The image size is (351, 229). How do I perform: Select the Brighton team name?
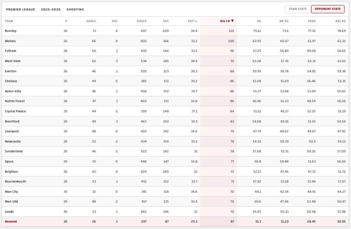(11, 171)
